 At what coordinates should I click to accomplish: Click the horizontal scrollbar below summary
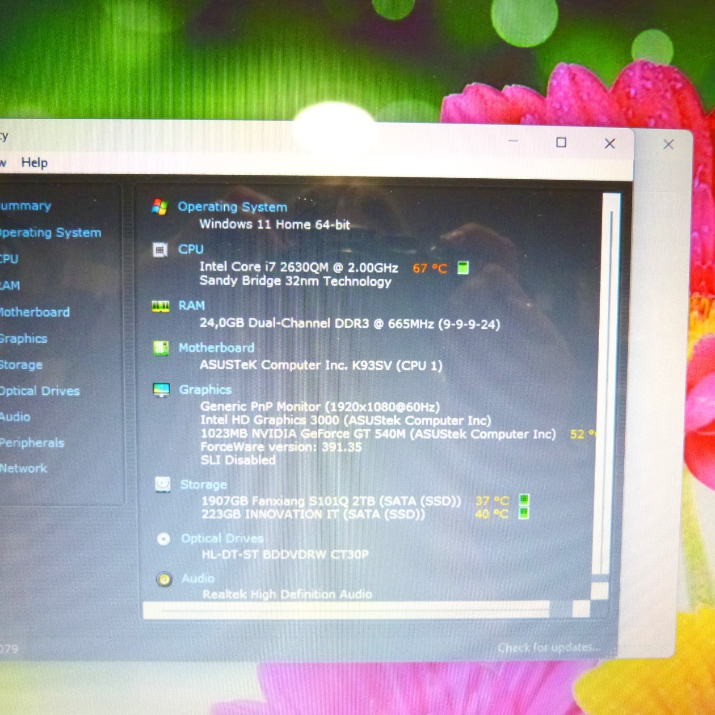[346, 609]
